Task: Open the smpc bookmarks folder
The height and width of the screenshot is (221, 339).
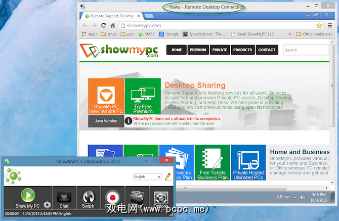Action: pyautogui.click(x=109, y=34)
